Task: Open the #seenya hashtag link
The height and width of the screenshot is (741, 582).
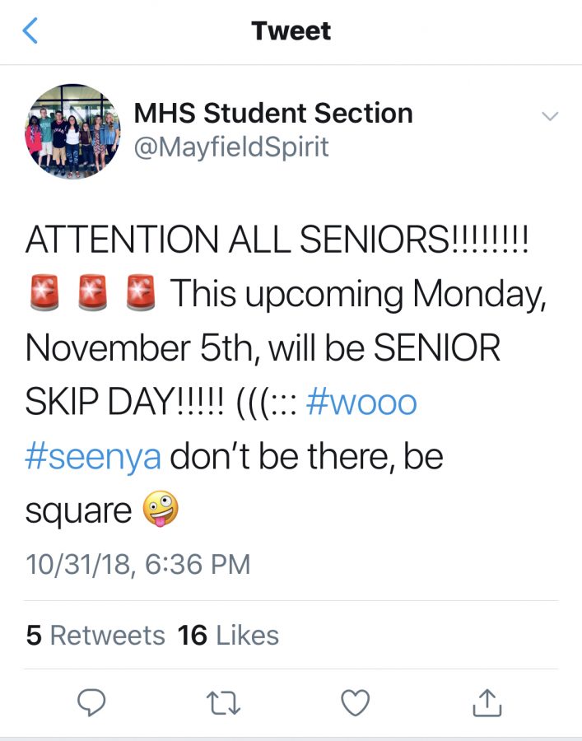Action: click(x=93, y=457)
